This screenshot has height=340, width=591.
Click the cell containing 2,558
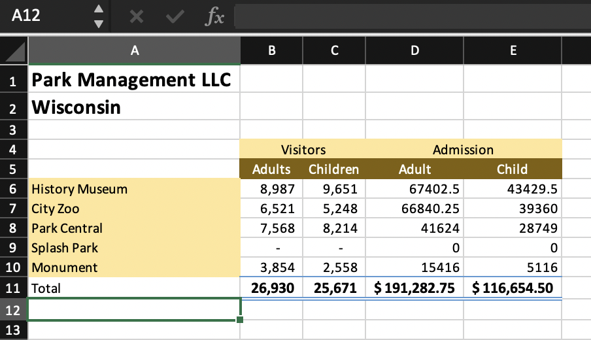334,267
